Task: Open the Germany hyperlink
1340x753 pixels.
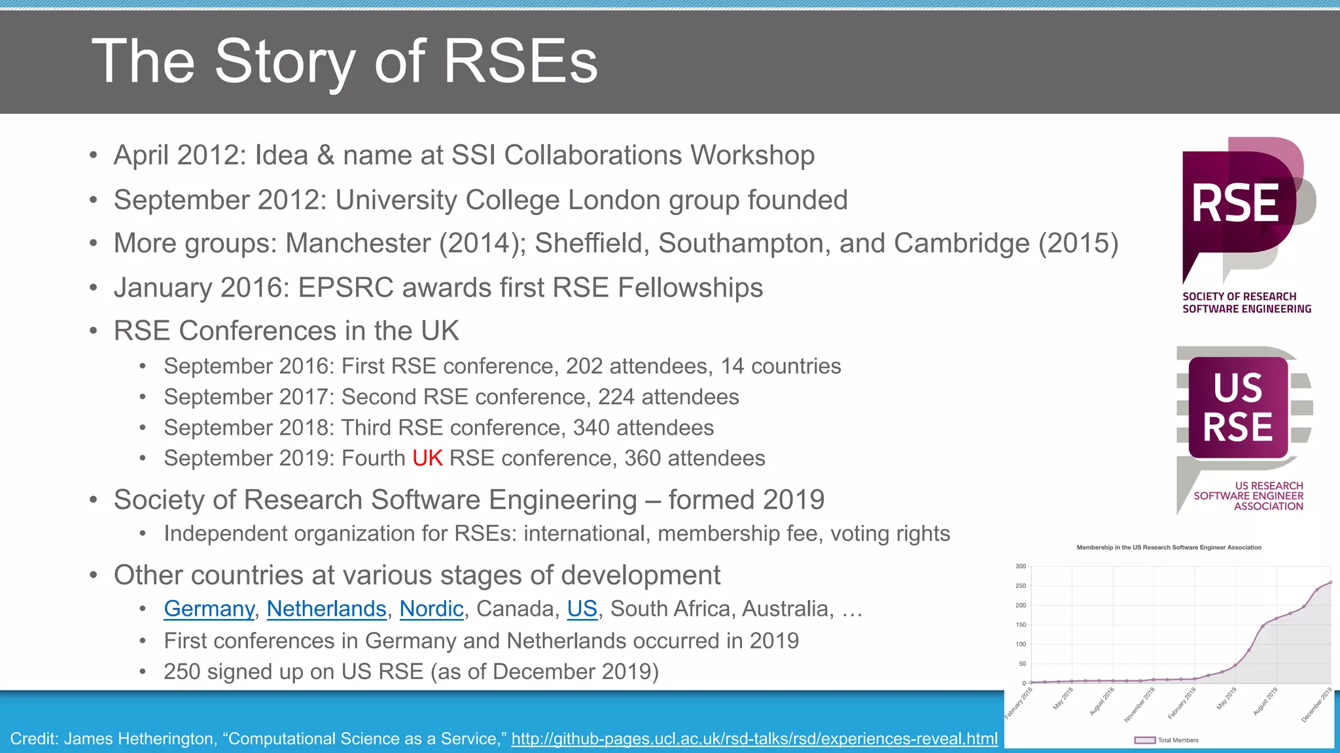Action: 209,609
